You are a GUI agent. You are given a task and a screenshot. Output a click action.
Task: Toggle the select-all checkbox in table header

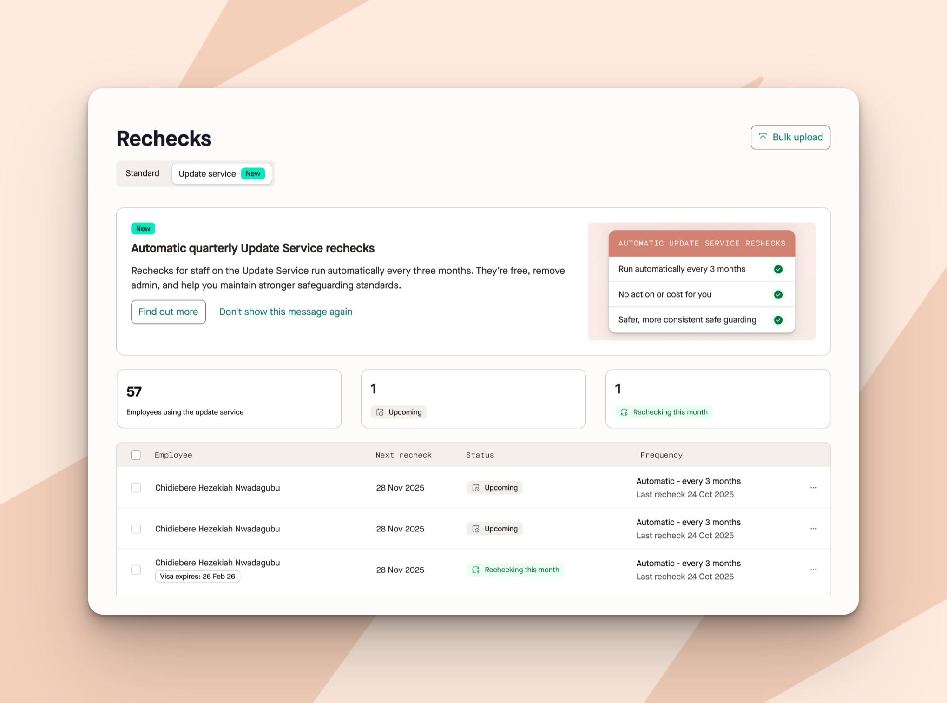click(136, 455)
